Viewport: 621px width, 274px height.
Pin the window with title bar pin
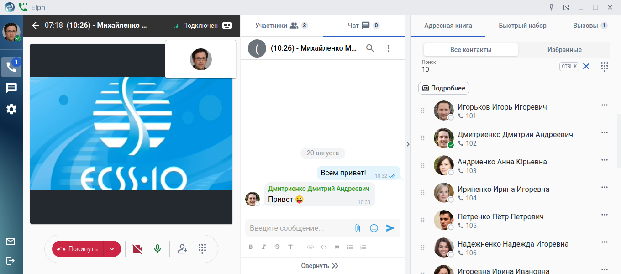[552, 7]
